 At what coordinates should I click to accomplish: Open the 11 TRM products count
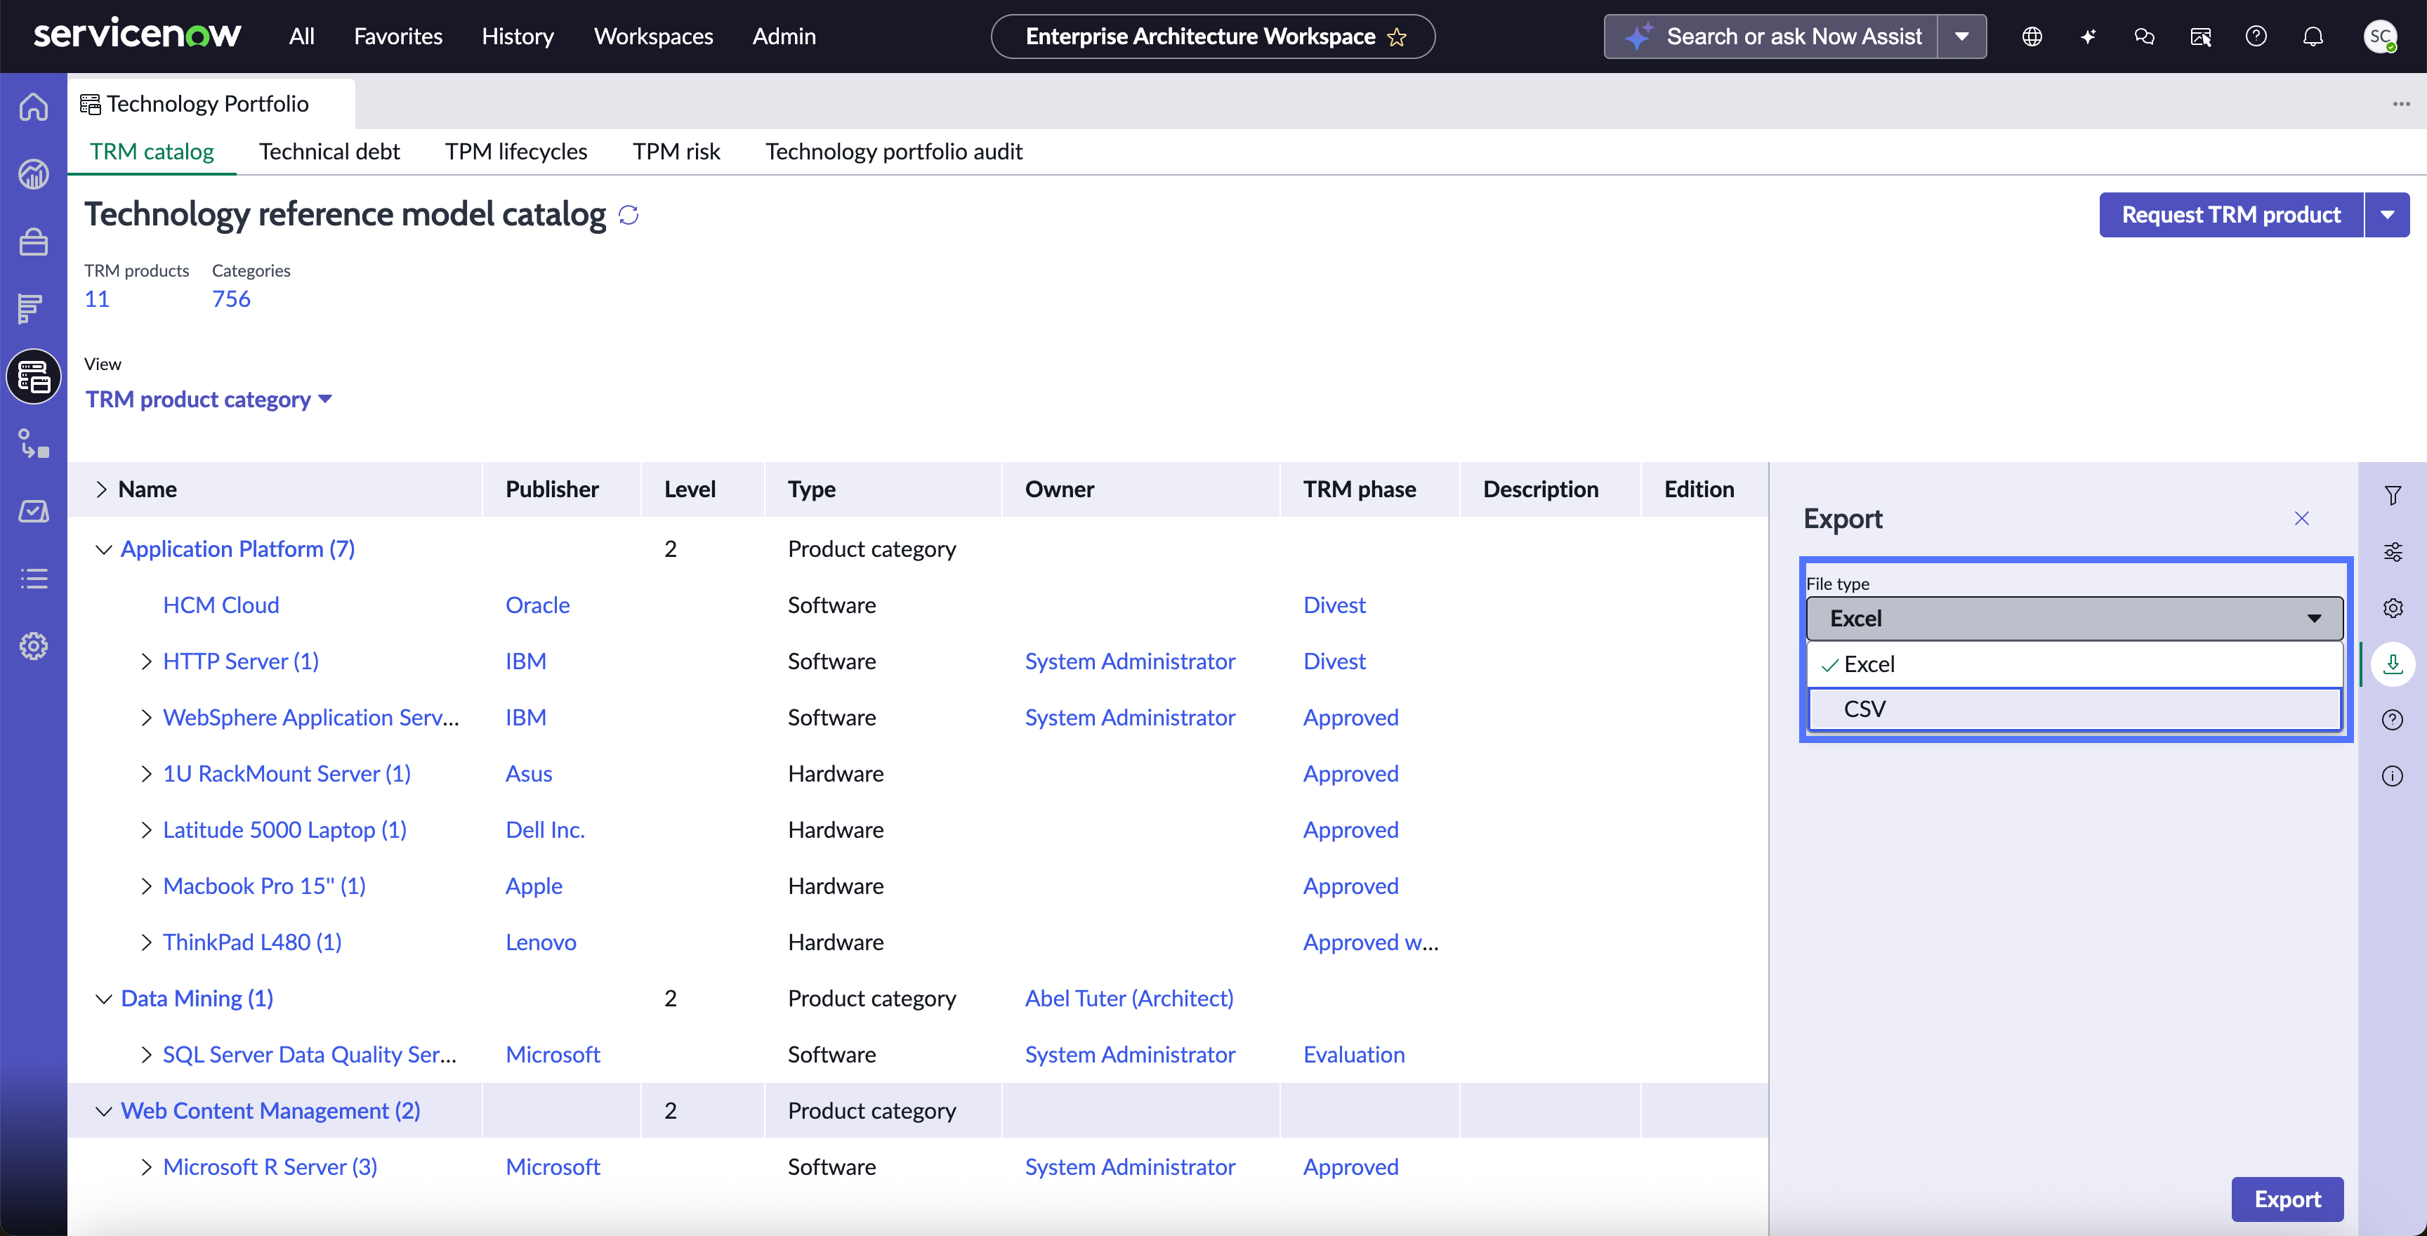(x=97, y=300)
